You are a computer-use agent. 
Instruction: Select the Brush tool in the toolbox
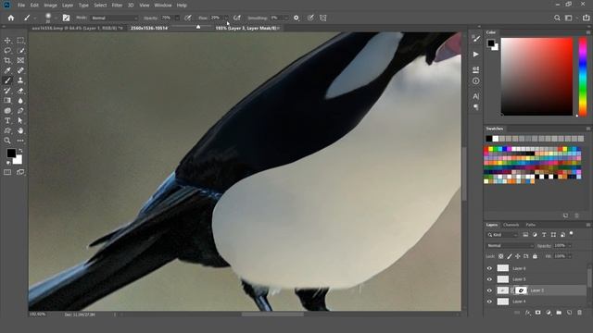pyautogui.click(x=7, y=80)
